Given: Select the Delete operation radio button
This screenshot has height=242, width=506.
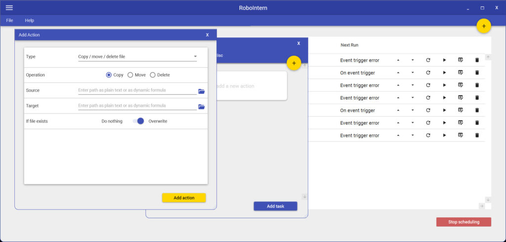Looking at the screenshot, I should 153,75.
